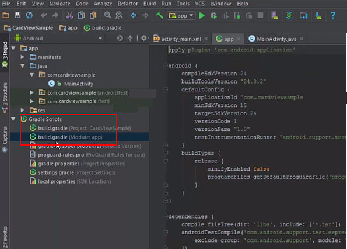This screenshot has height=249, width=347.
Task: Collapse the com.cardviewsample package arrow
Action: [32, 75]
